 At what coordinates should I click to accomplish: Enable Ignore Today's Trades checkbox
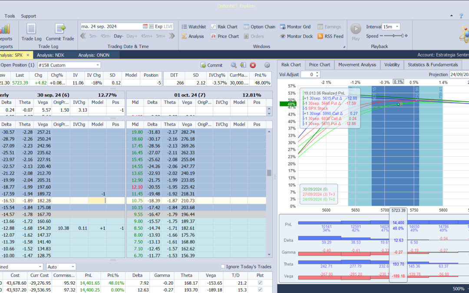223,267
